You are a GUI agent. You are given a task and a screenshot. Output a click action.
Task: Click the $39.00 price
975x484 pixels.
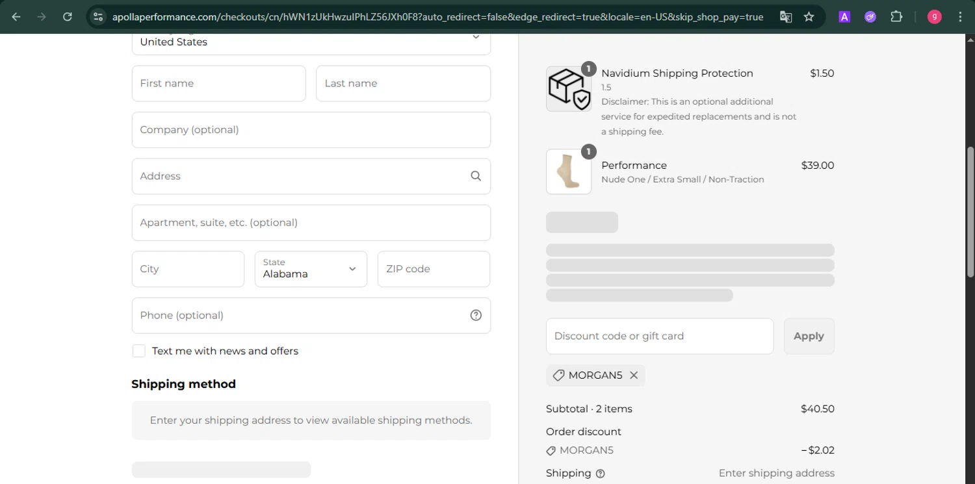[818, 166]
